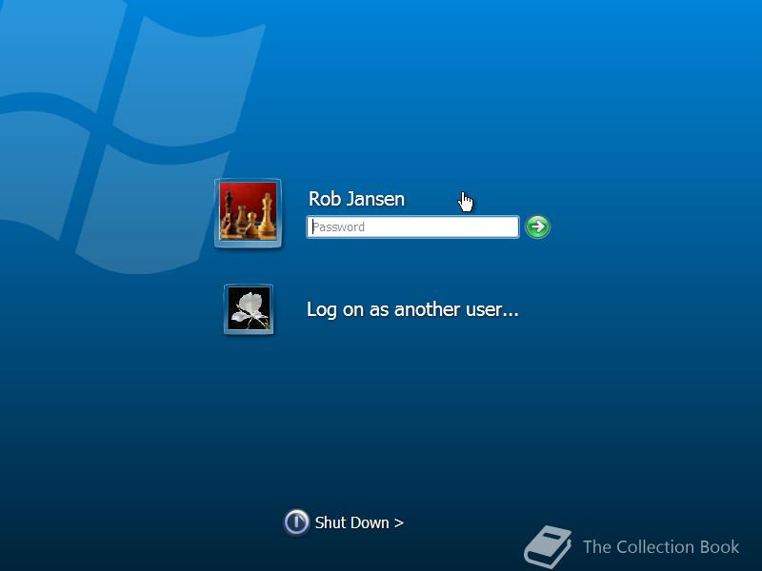This screenshot has height=571, width=762.
Task: Click the Shut Down power icon
Action: (296, 522)
